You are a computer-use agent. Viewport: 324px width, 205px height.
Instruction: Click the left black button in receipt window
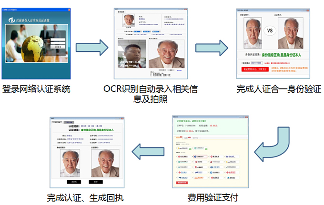click(x=71, y=182)
